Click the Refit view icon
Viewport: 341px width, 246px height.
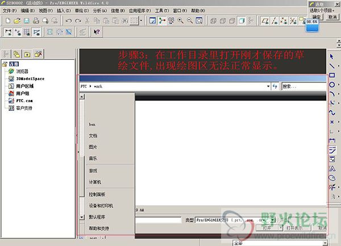199,21
